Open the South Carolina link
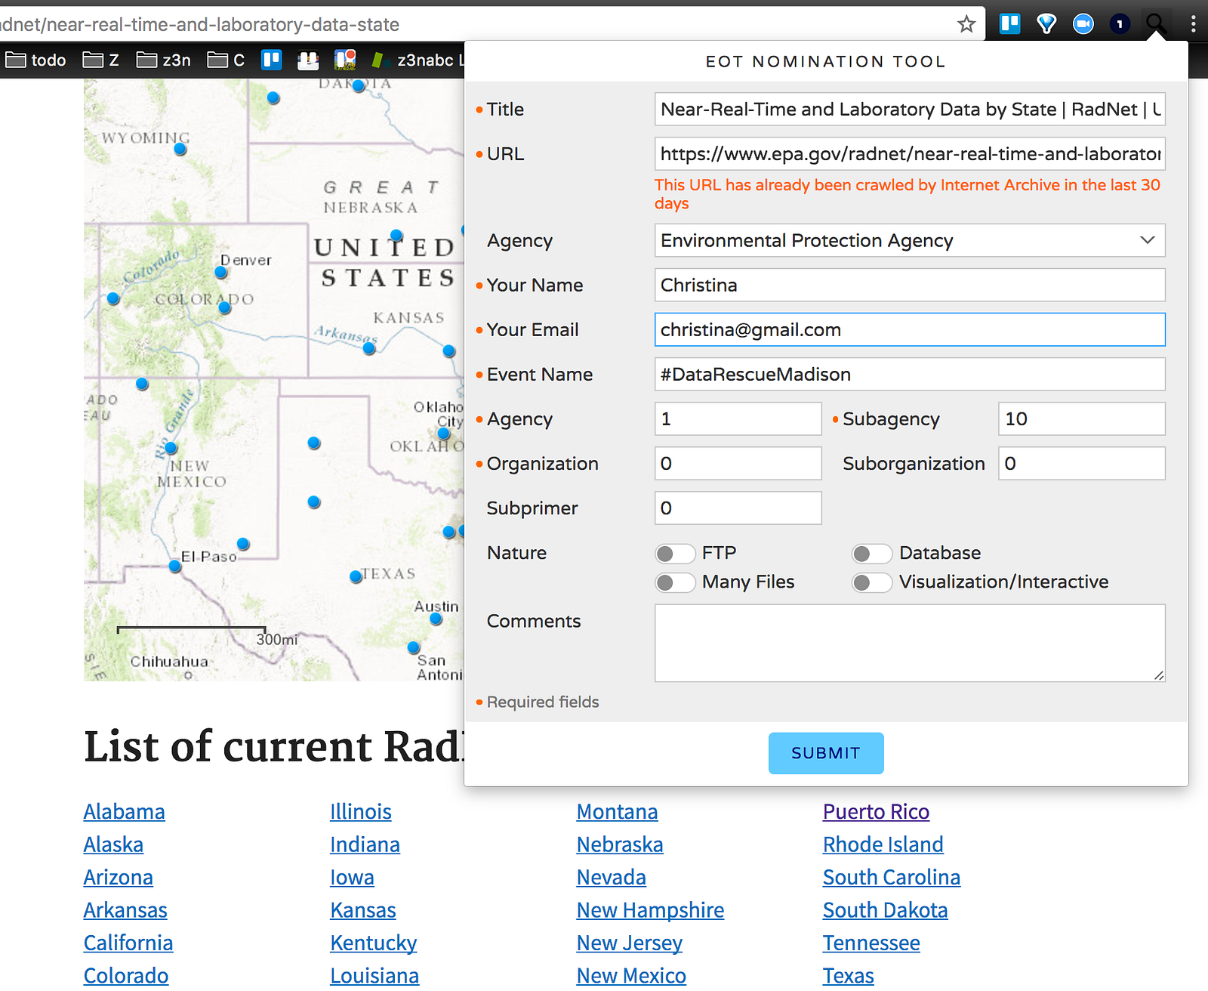This screenshot has height=991, width=1208. [892, 878]
